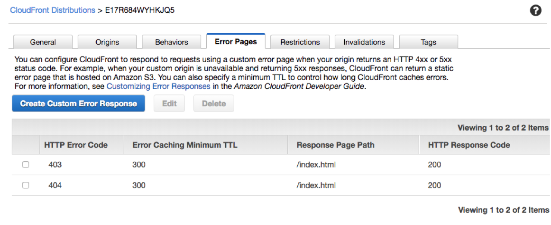Switch to the Invalidations tab
The width and height of the screenshot is (551, 225).
coord(365,42)
